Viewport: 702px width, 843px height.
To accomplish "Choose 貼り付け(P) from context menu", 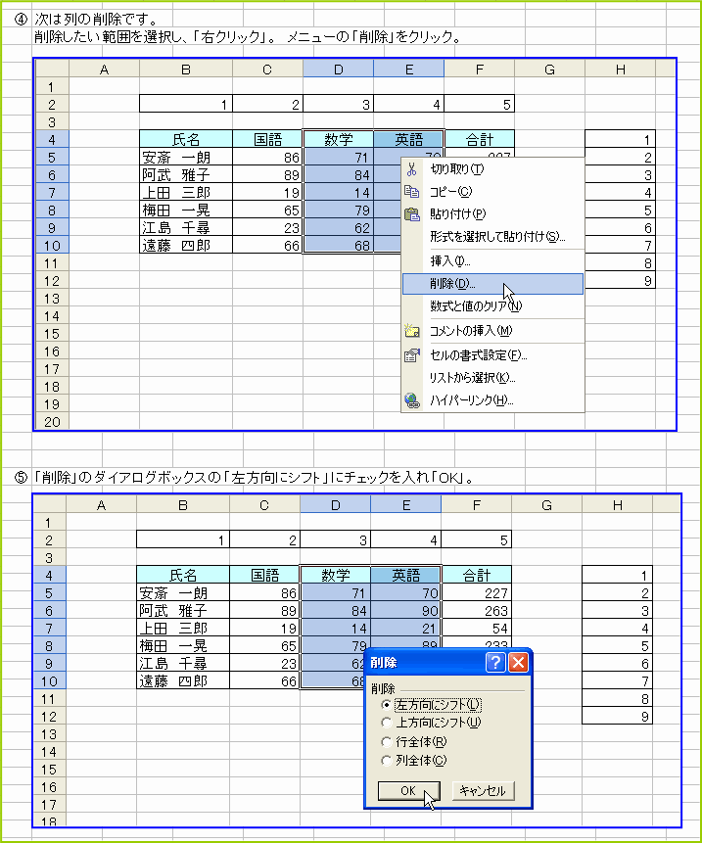I will click(492, 214).
